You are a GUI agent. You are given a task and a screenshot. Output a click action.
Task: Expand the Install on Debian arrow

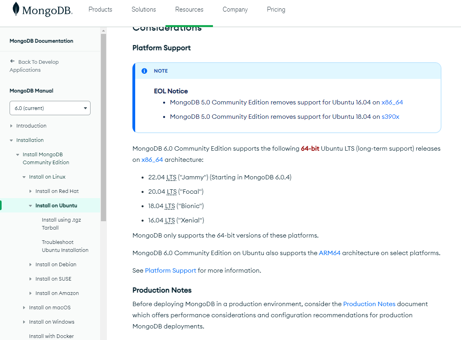[30, 265]
